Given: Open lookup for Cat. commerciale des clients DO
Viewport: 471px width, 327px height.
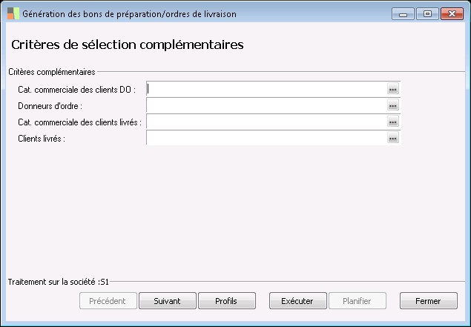Looking at the screenshot, I should 393,89.
